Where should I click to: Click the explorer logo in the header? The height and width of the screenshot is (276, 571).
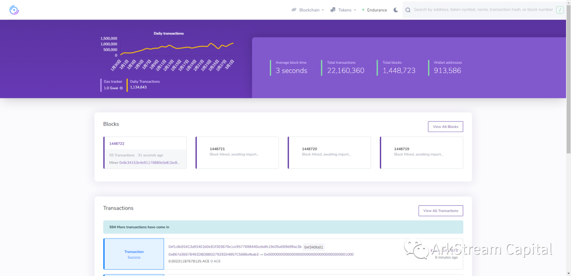pyautogui.click(x=14, y=10)
